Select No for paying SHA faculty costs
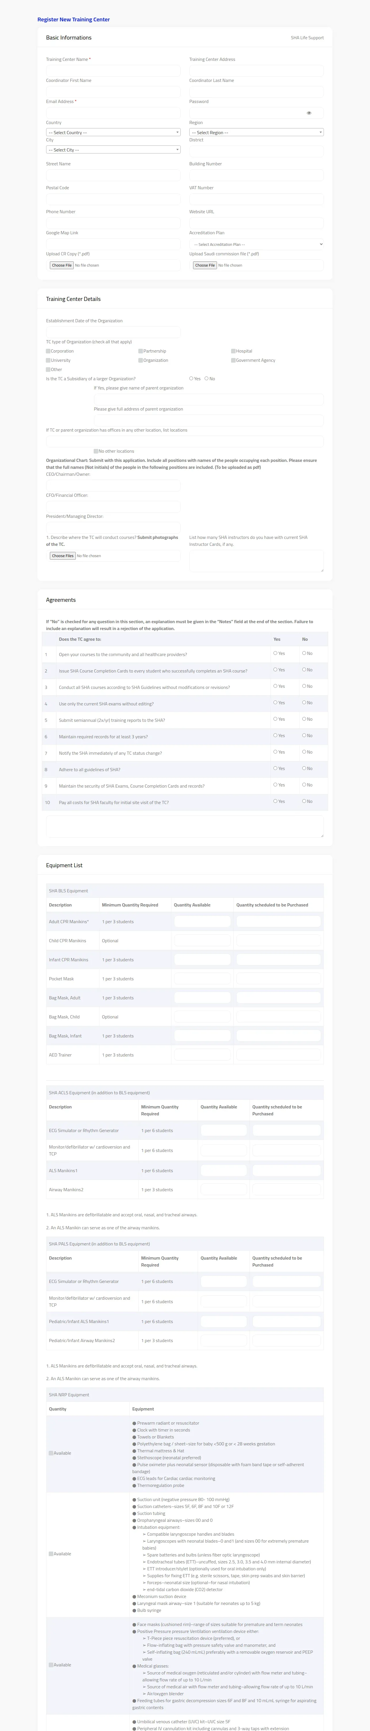Viewport: 370px width, 1731px height. 303,801
